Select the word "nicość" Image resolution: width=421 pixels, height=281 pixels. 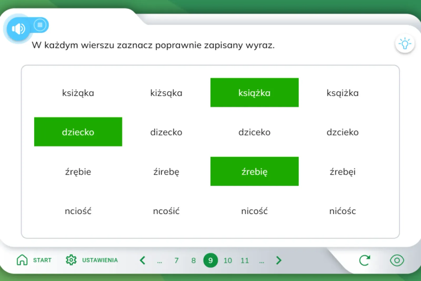point(254,211)
